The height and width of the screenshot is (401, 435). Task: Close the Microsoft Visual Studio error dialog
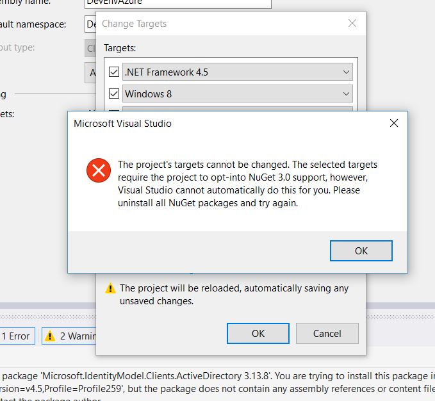click(x=394, y=123)
